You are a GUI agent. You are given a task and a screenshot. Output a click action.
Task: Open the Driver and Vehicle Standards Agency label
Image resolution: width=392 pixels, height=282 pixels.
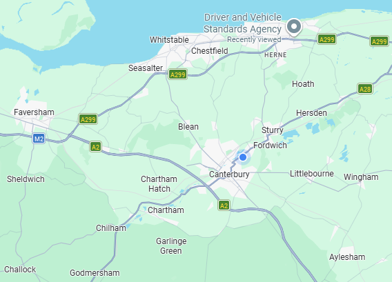click(x=242, y=23)
